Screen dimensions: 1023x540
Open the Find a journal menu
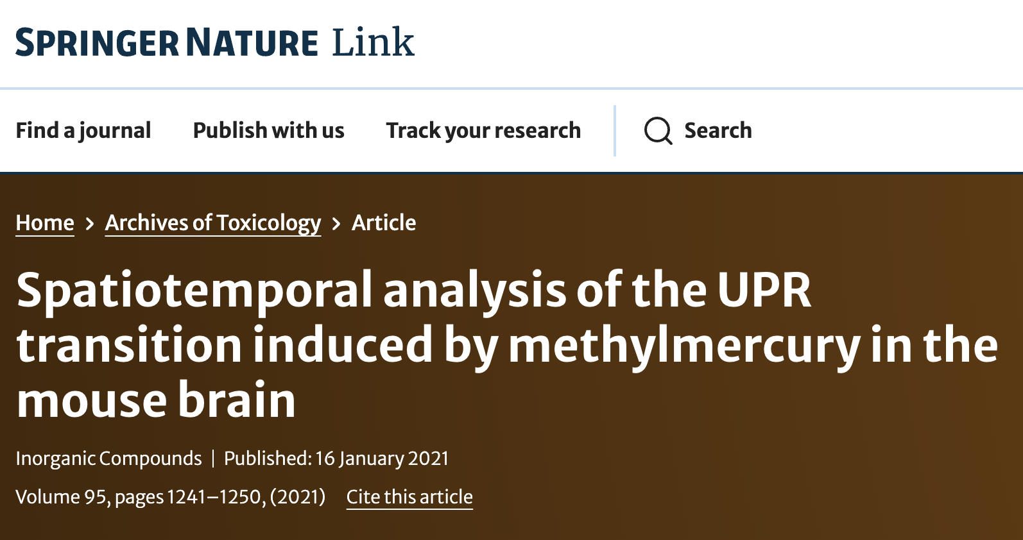[83, 130]
